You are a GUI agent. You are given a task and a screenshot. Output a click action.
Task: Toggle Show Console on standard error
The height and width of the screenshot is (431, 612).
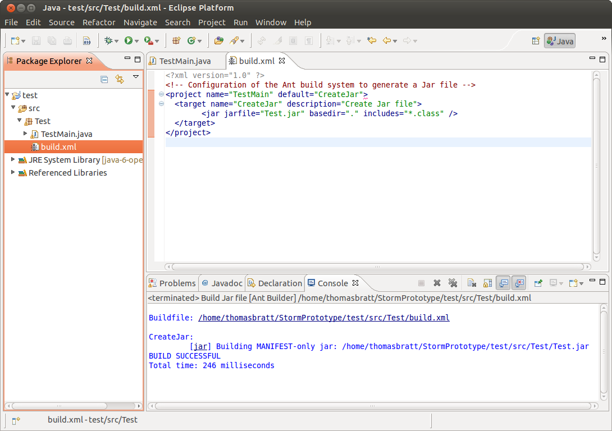(x=519, y=283)
